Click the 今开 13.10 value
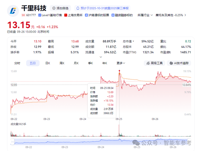The height and width of the screenshot is (151, 198). click(37, 41)
